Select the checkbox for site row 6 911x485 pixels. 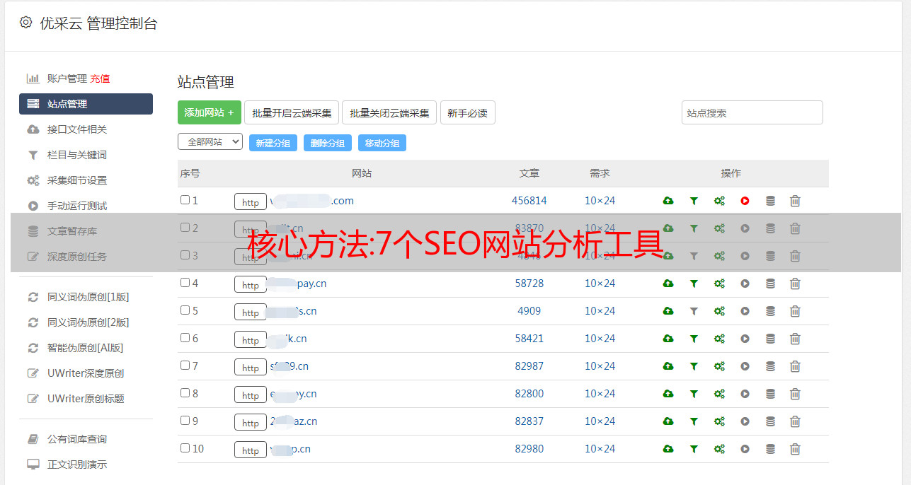pos(185,338)
